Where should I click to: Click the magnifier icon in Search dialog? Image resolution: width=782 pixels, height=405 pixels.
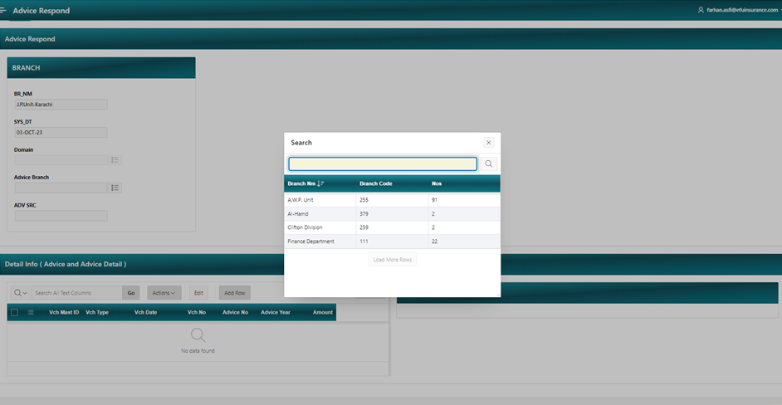click(489, 164)
